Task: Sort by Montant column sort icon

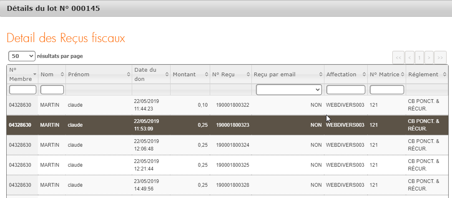Action: click(206, 75)
